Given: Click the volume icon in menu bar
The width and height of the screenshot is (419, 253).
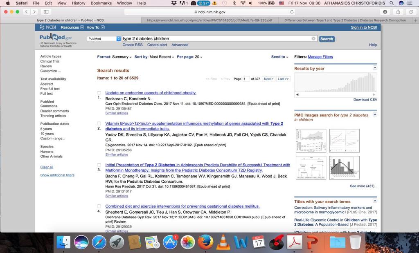Looking at the screenshot, I should click(x=251, y=3).
